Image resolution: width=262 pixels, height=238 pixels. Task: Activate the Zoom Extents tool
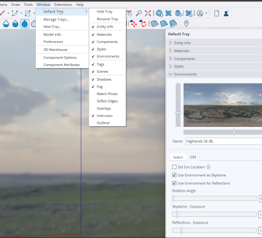tap(148, 13)
